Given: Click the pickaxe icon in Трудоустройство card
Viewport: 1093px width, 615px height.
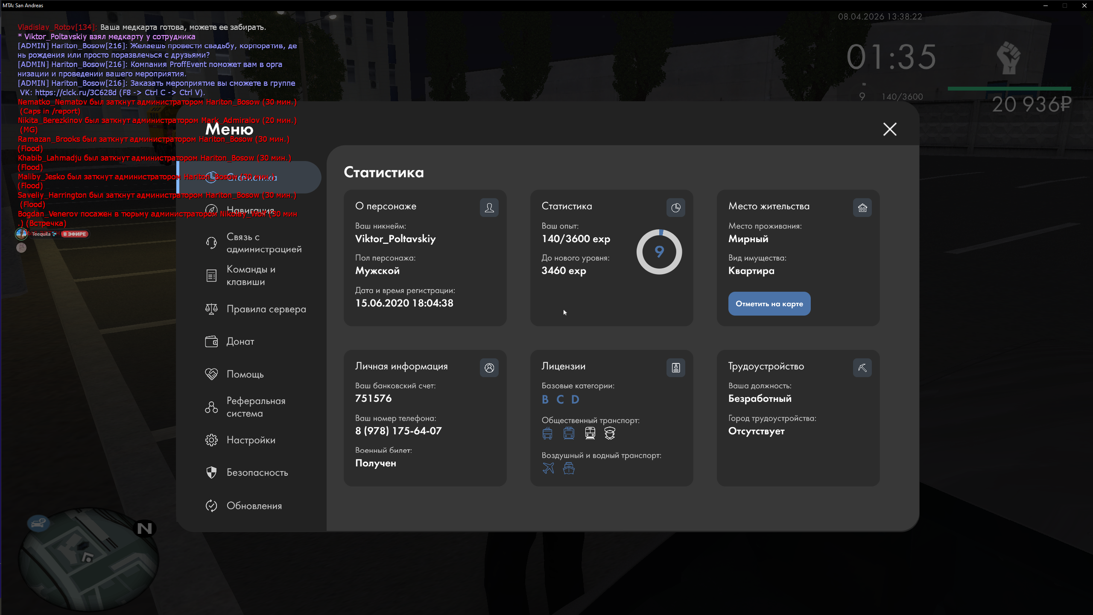Looking at the screenshot, I should click(x=862, y=368).
